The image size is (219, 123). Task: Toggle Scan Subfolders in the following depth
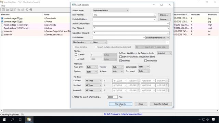pyautogui.click(x=120, y=53)
